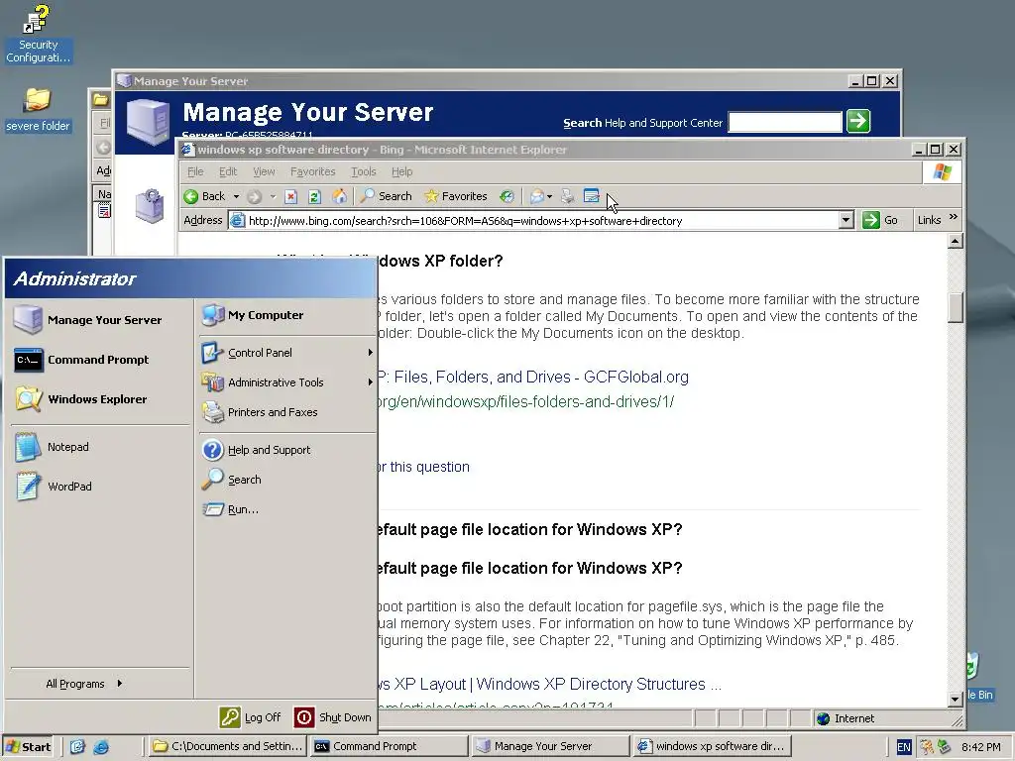Viewport: 1015px width, 761px height.
Task: Switch to C:\Documents and Settings taskbar button
Action: point(228,746)
